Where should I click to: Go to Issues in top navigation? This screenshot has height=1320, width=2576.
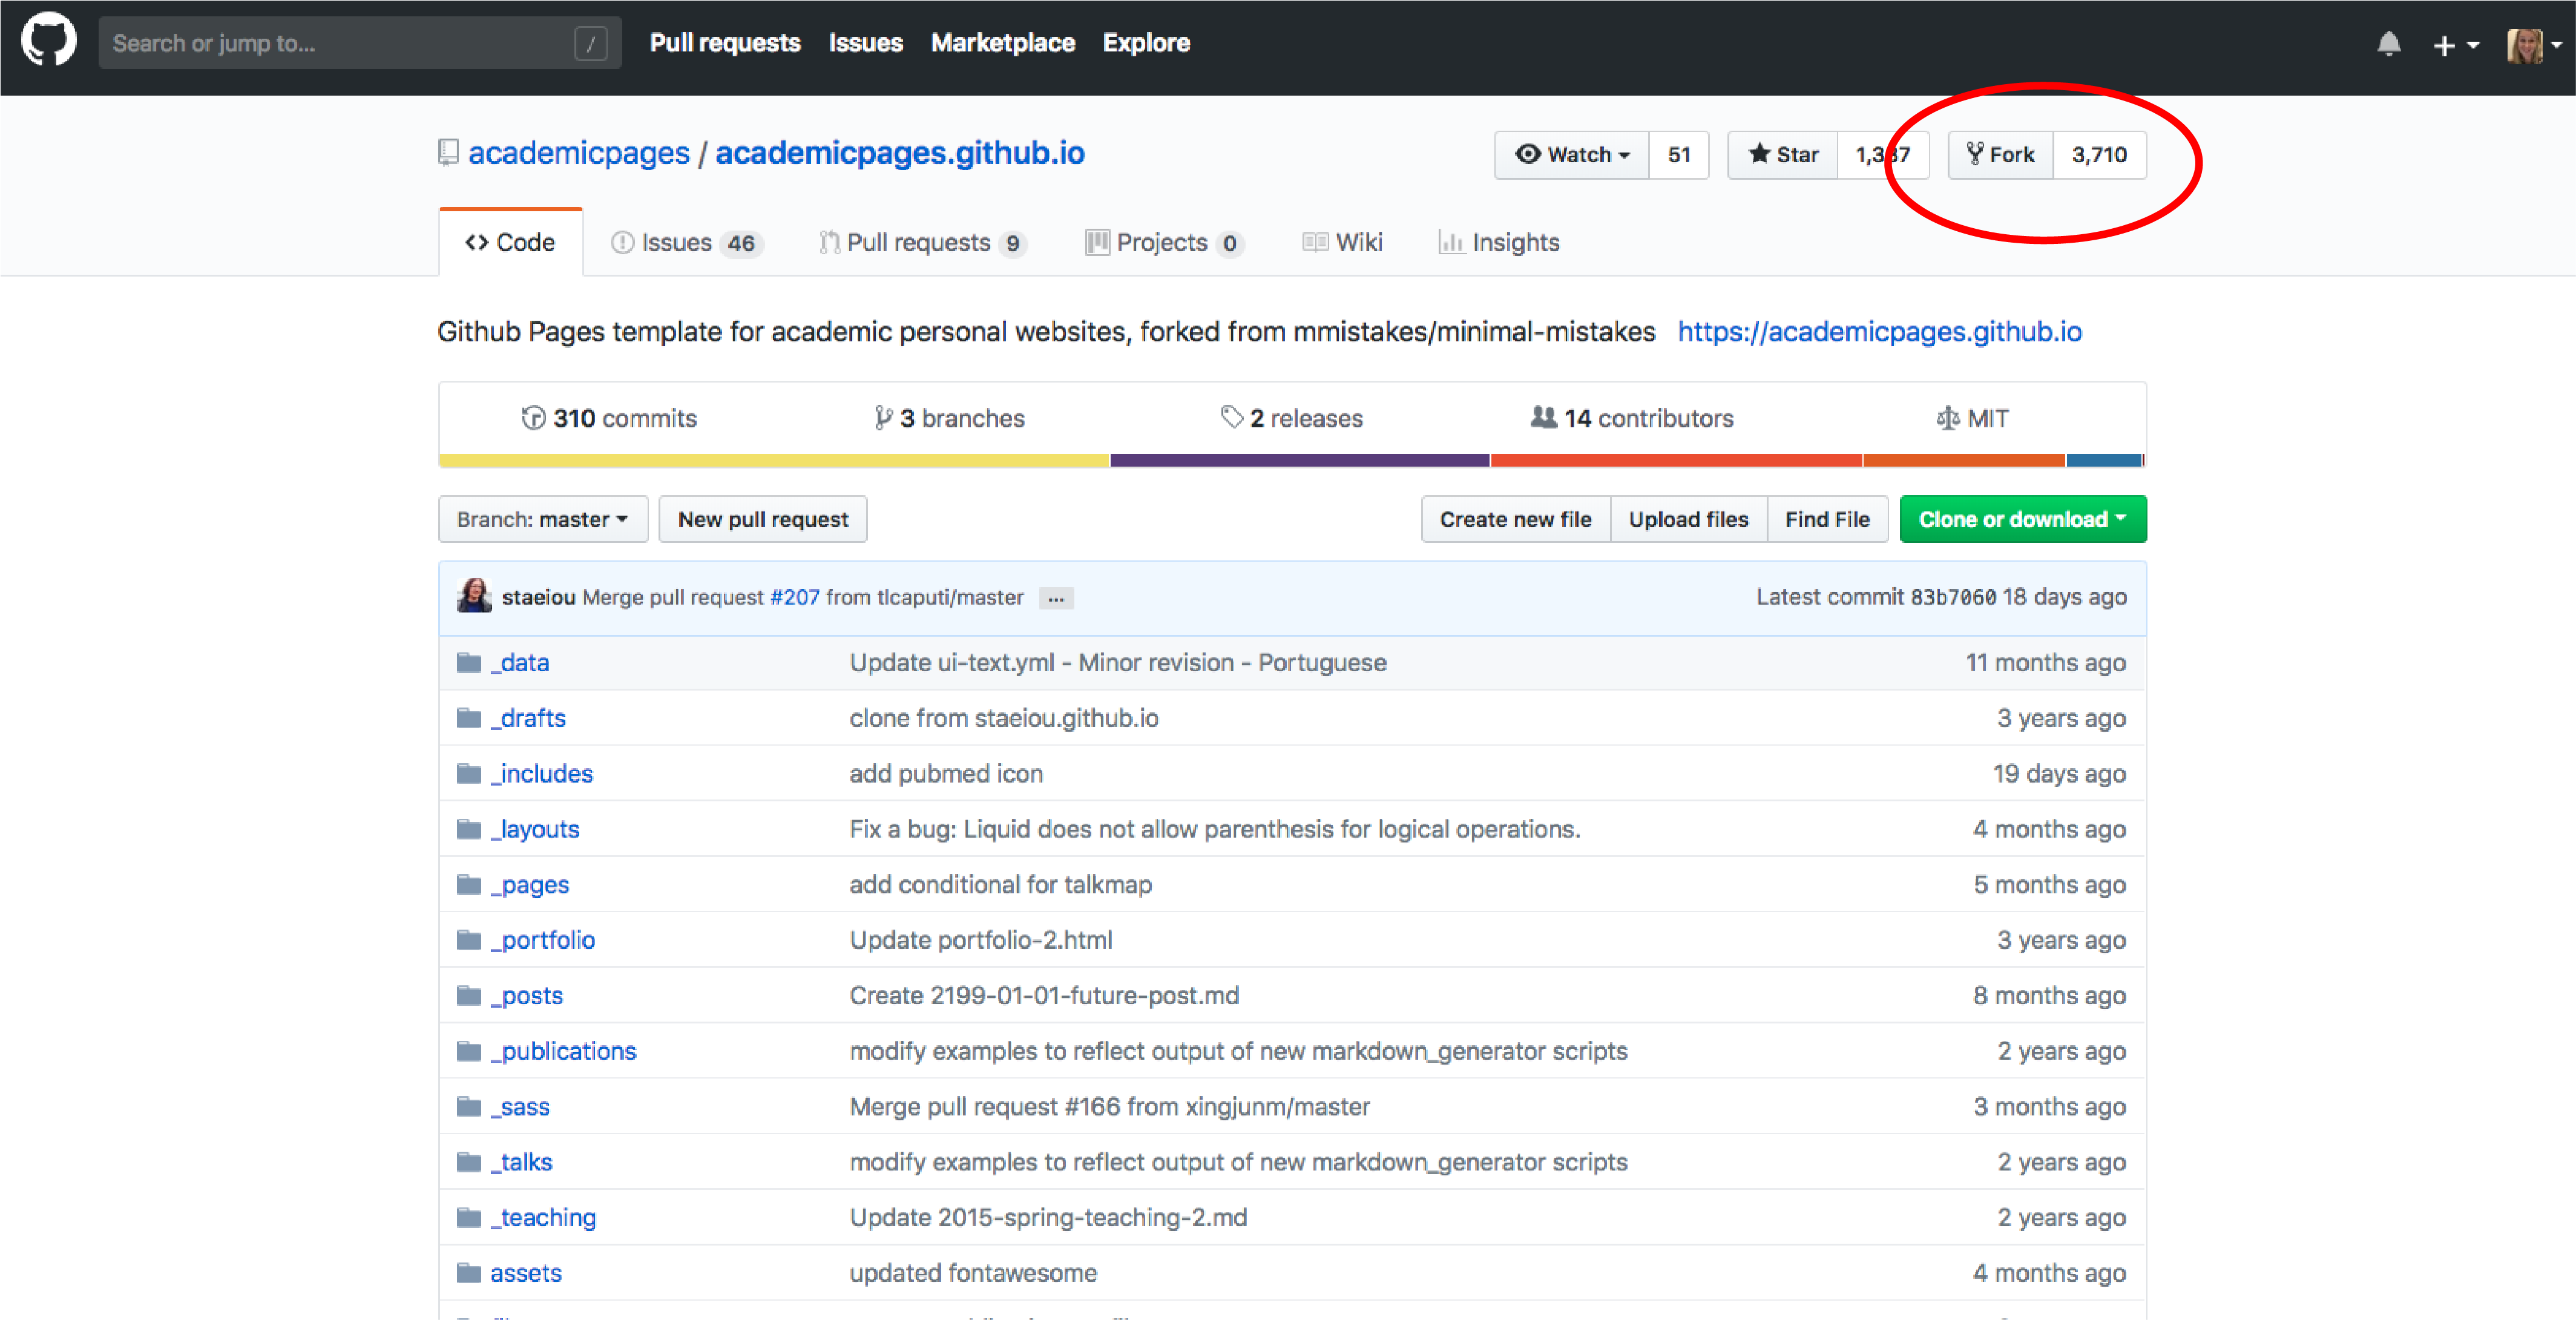tap(865, 43)
